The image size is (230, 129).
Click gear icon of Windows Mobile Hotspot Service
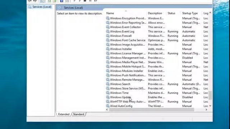pyautogui.click(x=108, y=66)
